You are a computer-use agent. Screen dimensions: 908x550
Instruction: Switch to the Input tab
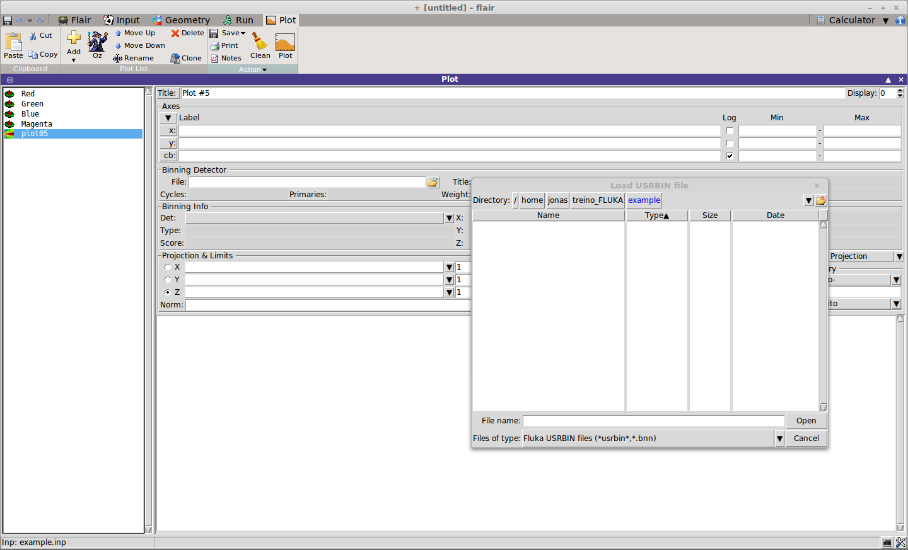[x=122, y=20]
